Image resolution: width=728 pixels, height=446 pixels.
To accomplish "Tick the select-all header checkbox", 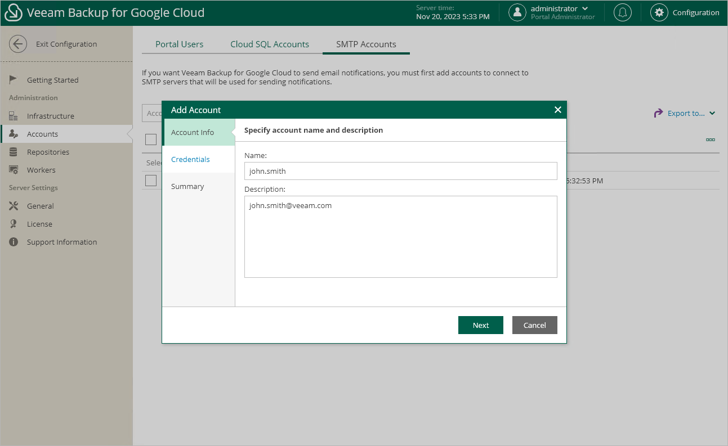I will click(x=151, y=139).
